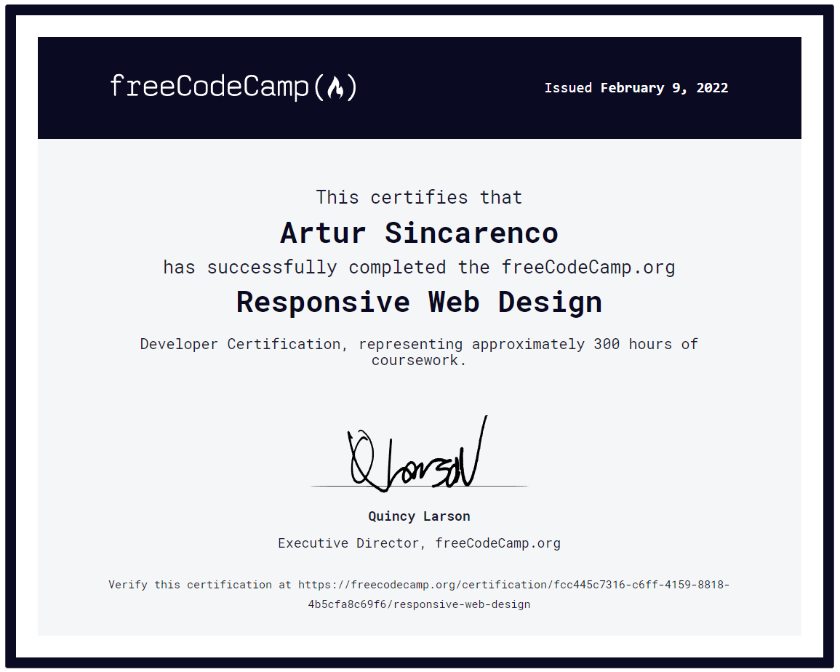Click the flame icon in the freeCodeCamp logo
The height and width of the screenshot is (672, 840).
pos(336,87)
